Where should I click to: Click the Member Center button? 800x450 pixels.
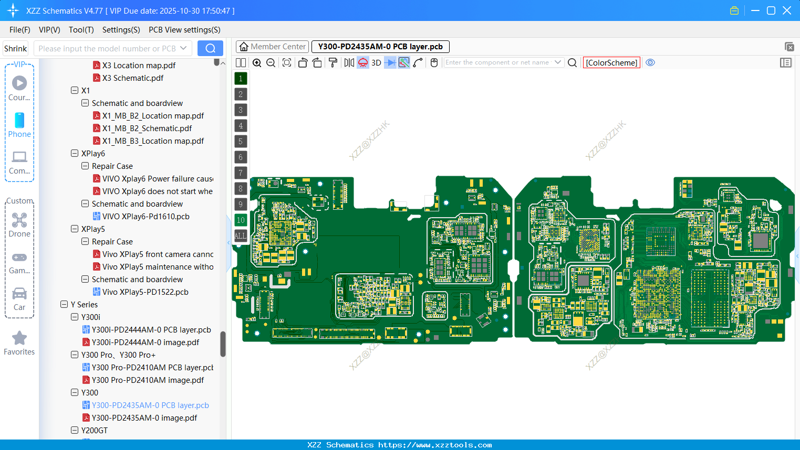coord(272,46)
